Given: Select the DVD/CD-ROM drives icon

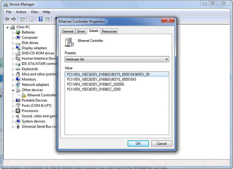Looking at the screenshot, I should click(x=18, y=53).
